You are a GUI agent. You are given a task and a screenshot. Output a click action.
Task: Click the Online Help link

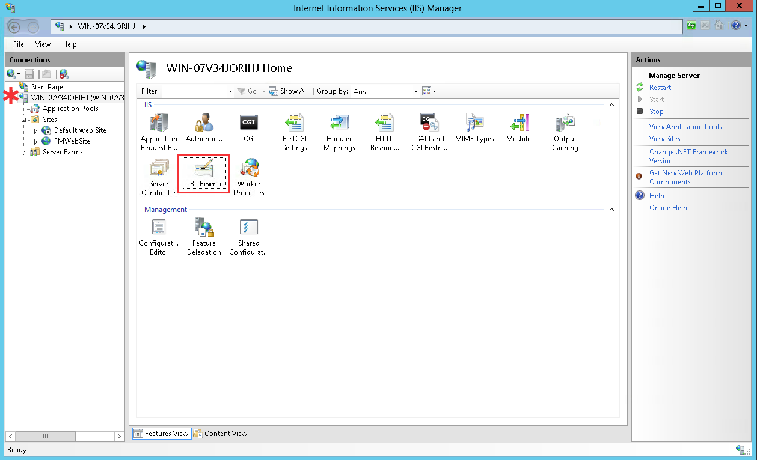668,208
